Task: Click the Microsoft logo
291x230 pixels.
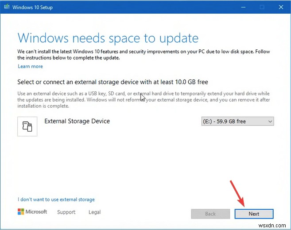Action: point(32,212)
